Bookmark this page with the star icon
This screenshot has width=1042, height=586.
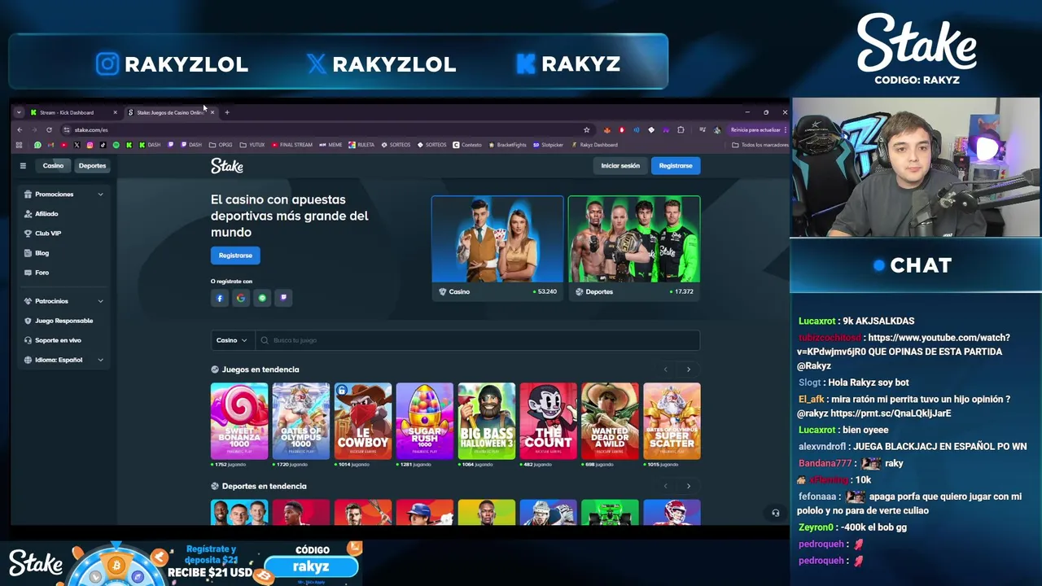586,129
